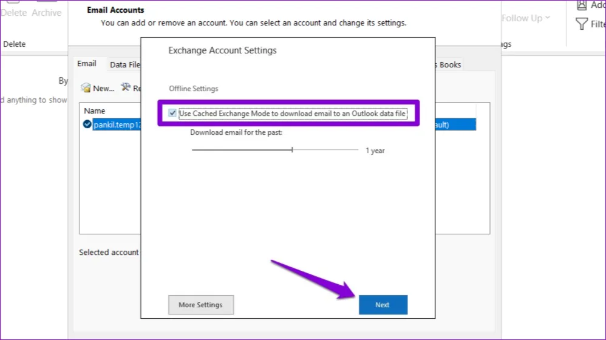Image resolution: width=606 pixels, height=340 pixels.
Task: Click the Next button
Action: click(x=383, y=305)
